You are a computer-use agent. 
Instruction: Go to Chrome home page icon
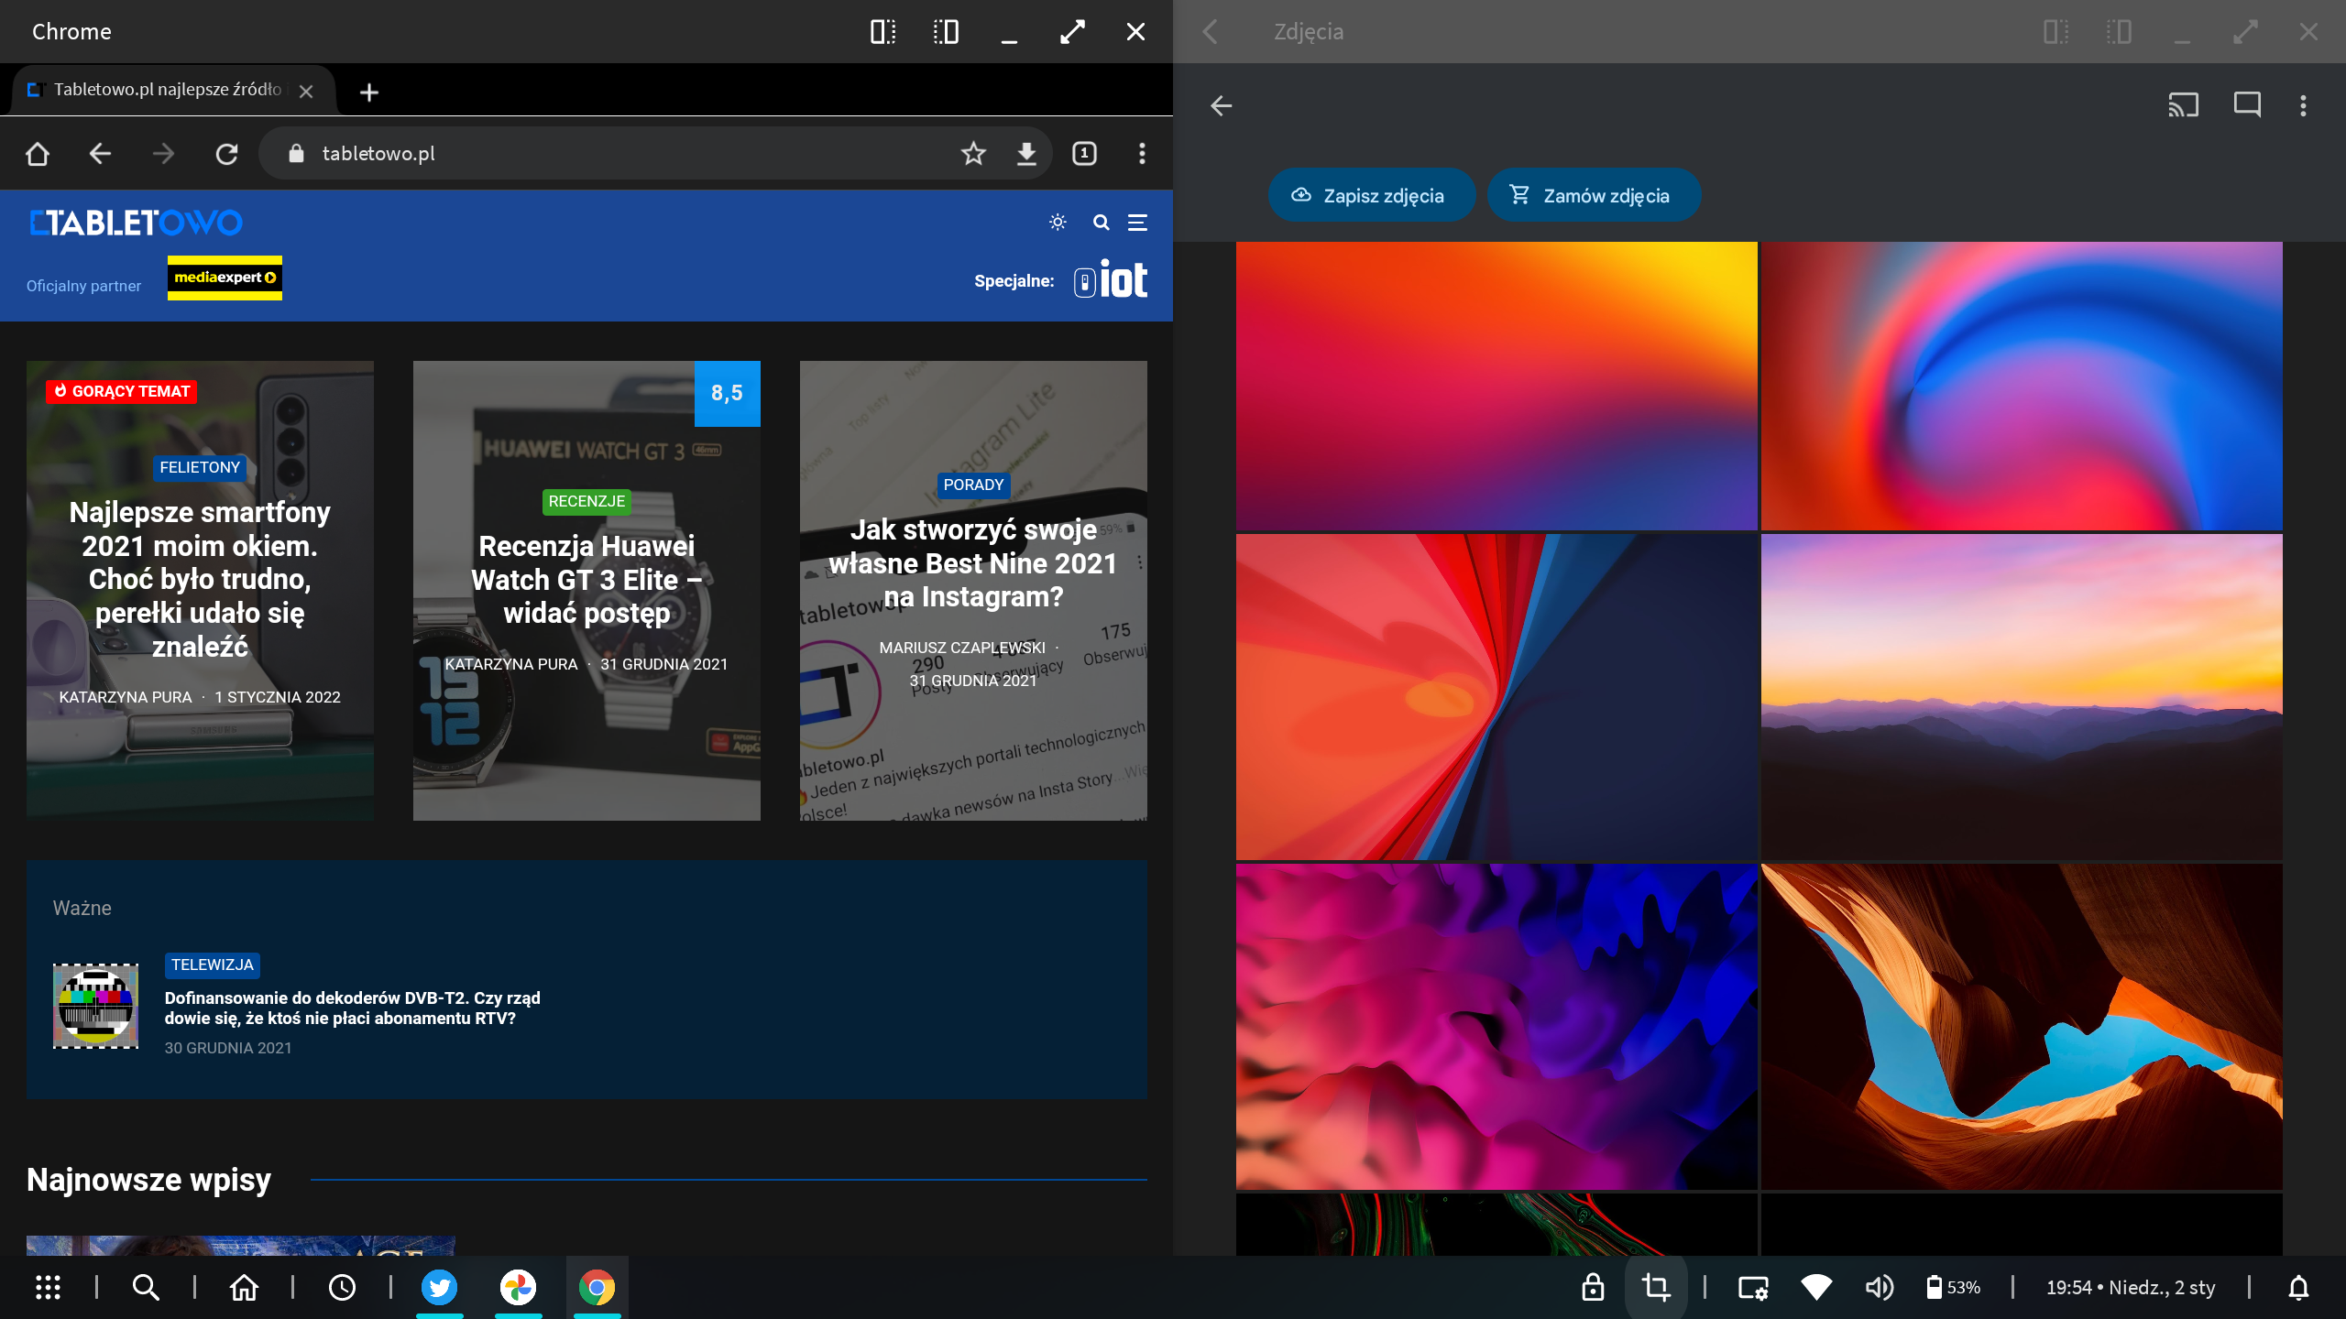[x=38, y=154]
